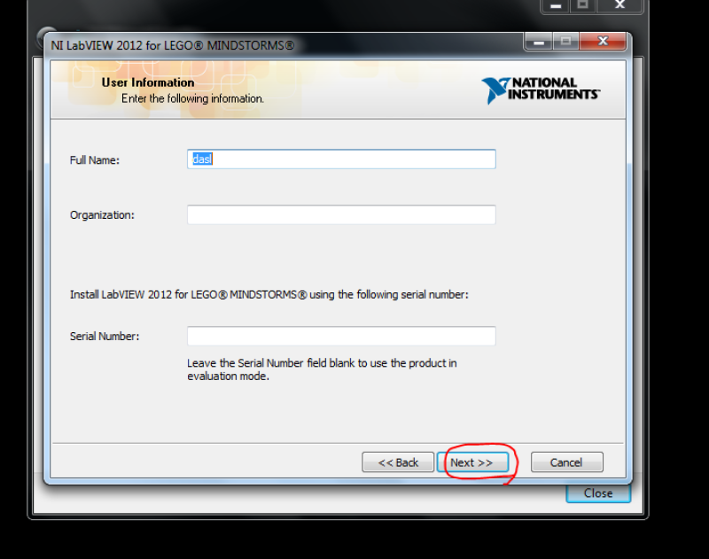This screenshot has width=709, height=559.
Task: Minimize the background window behind the installer
Action: click(556, 6)
